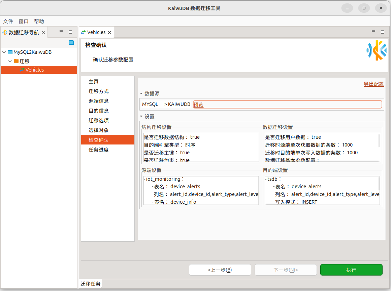Click the 预览 link
This screenshot has height=291, width=391.
[x=198, y=105]
